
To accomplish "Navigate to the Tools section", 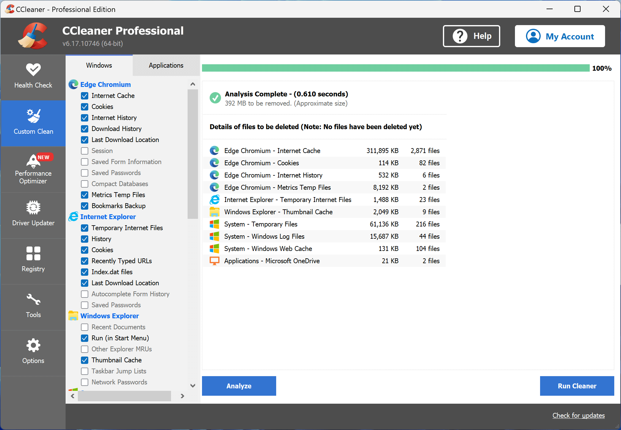I will [32, 305].
